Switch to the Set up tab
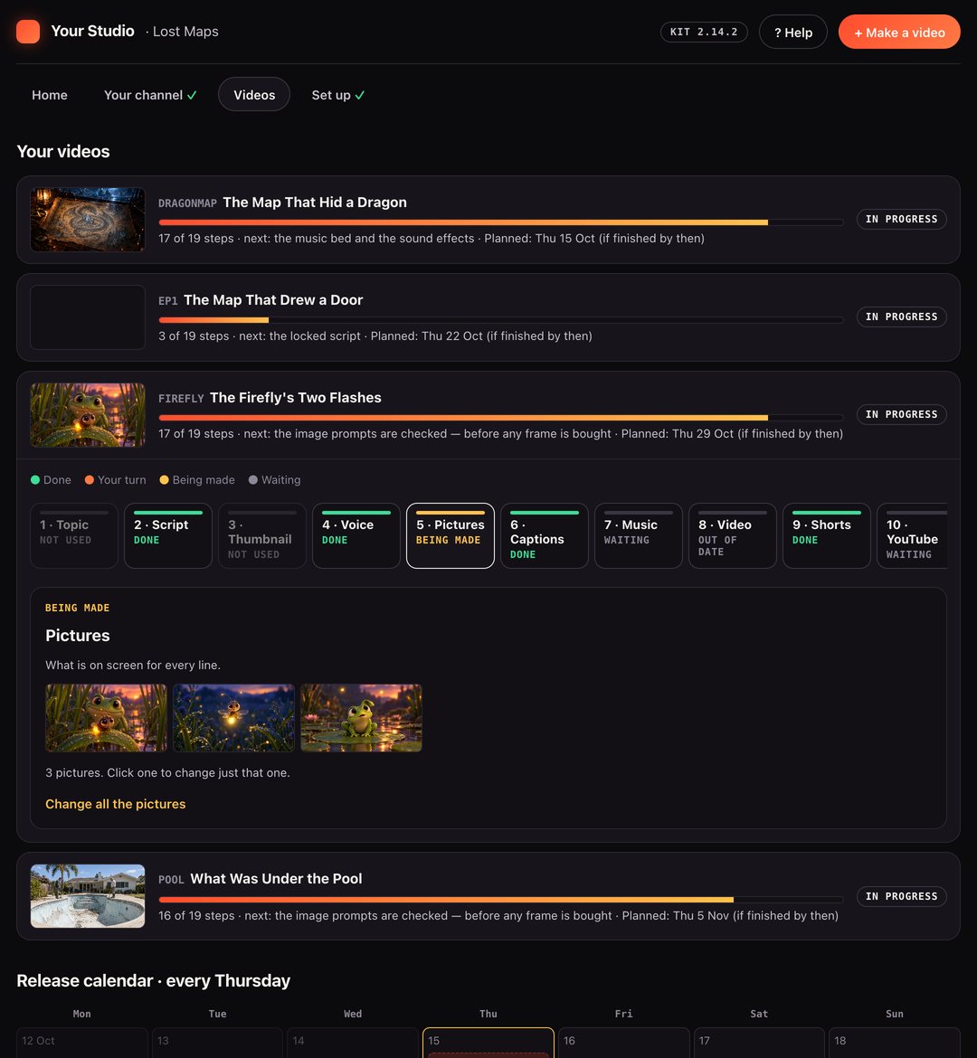 pyautogui.click(x=337, y=95)
